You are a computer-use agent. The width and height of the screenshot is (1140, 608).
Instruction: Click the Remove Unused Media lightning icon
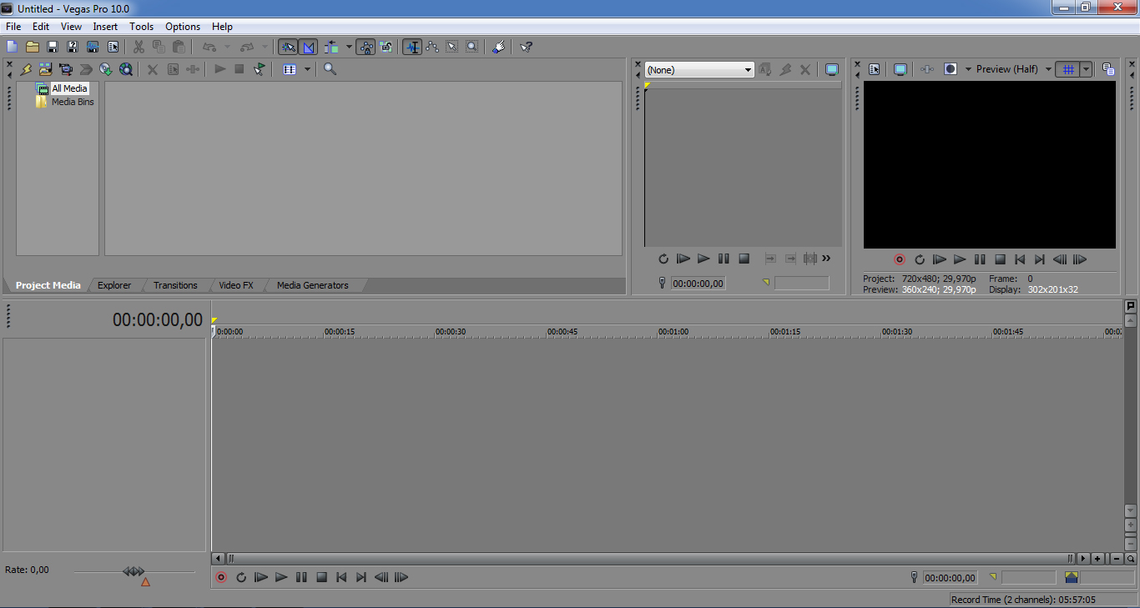pos(26,70)
